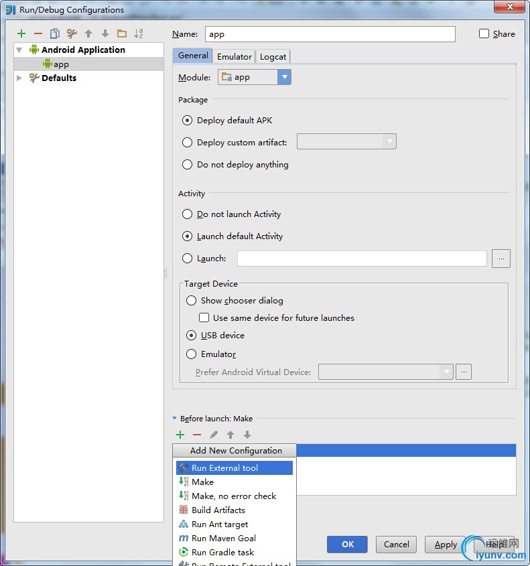
Task: Toggle the Share checkbox
Action: (484, 33)
